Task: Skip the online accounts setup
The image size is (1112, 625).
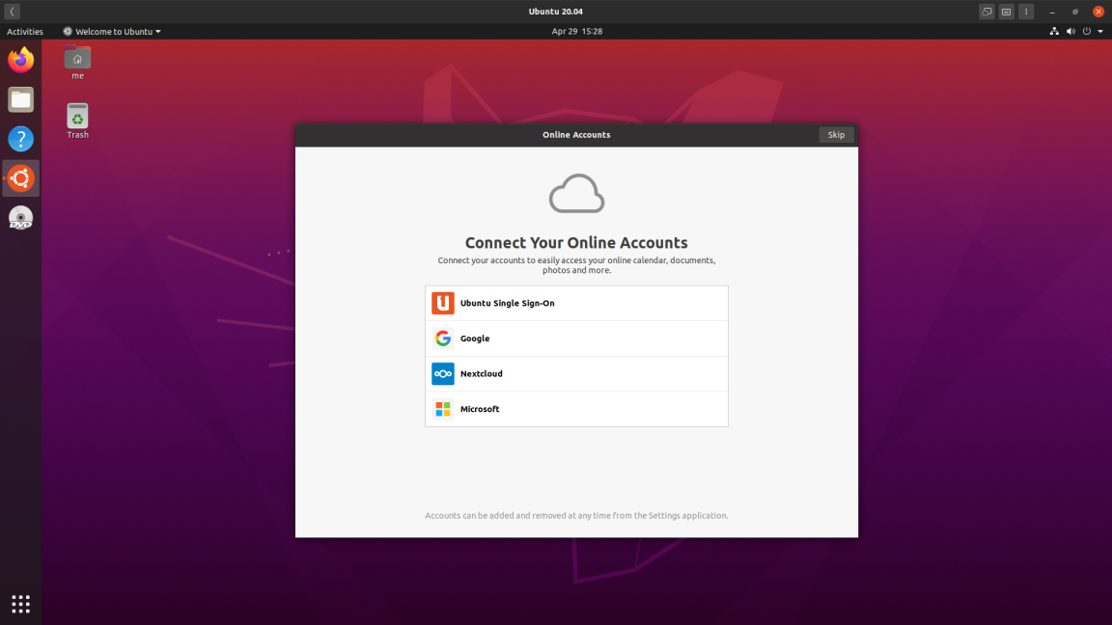Action: [x=835, y=134]
